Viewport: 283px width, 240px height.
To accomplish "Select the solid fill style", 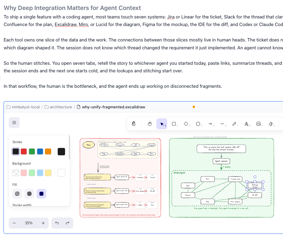I will [41, 194].
